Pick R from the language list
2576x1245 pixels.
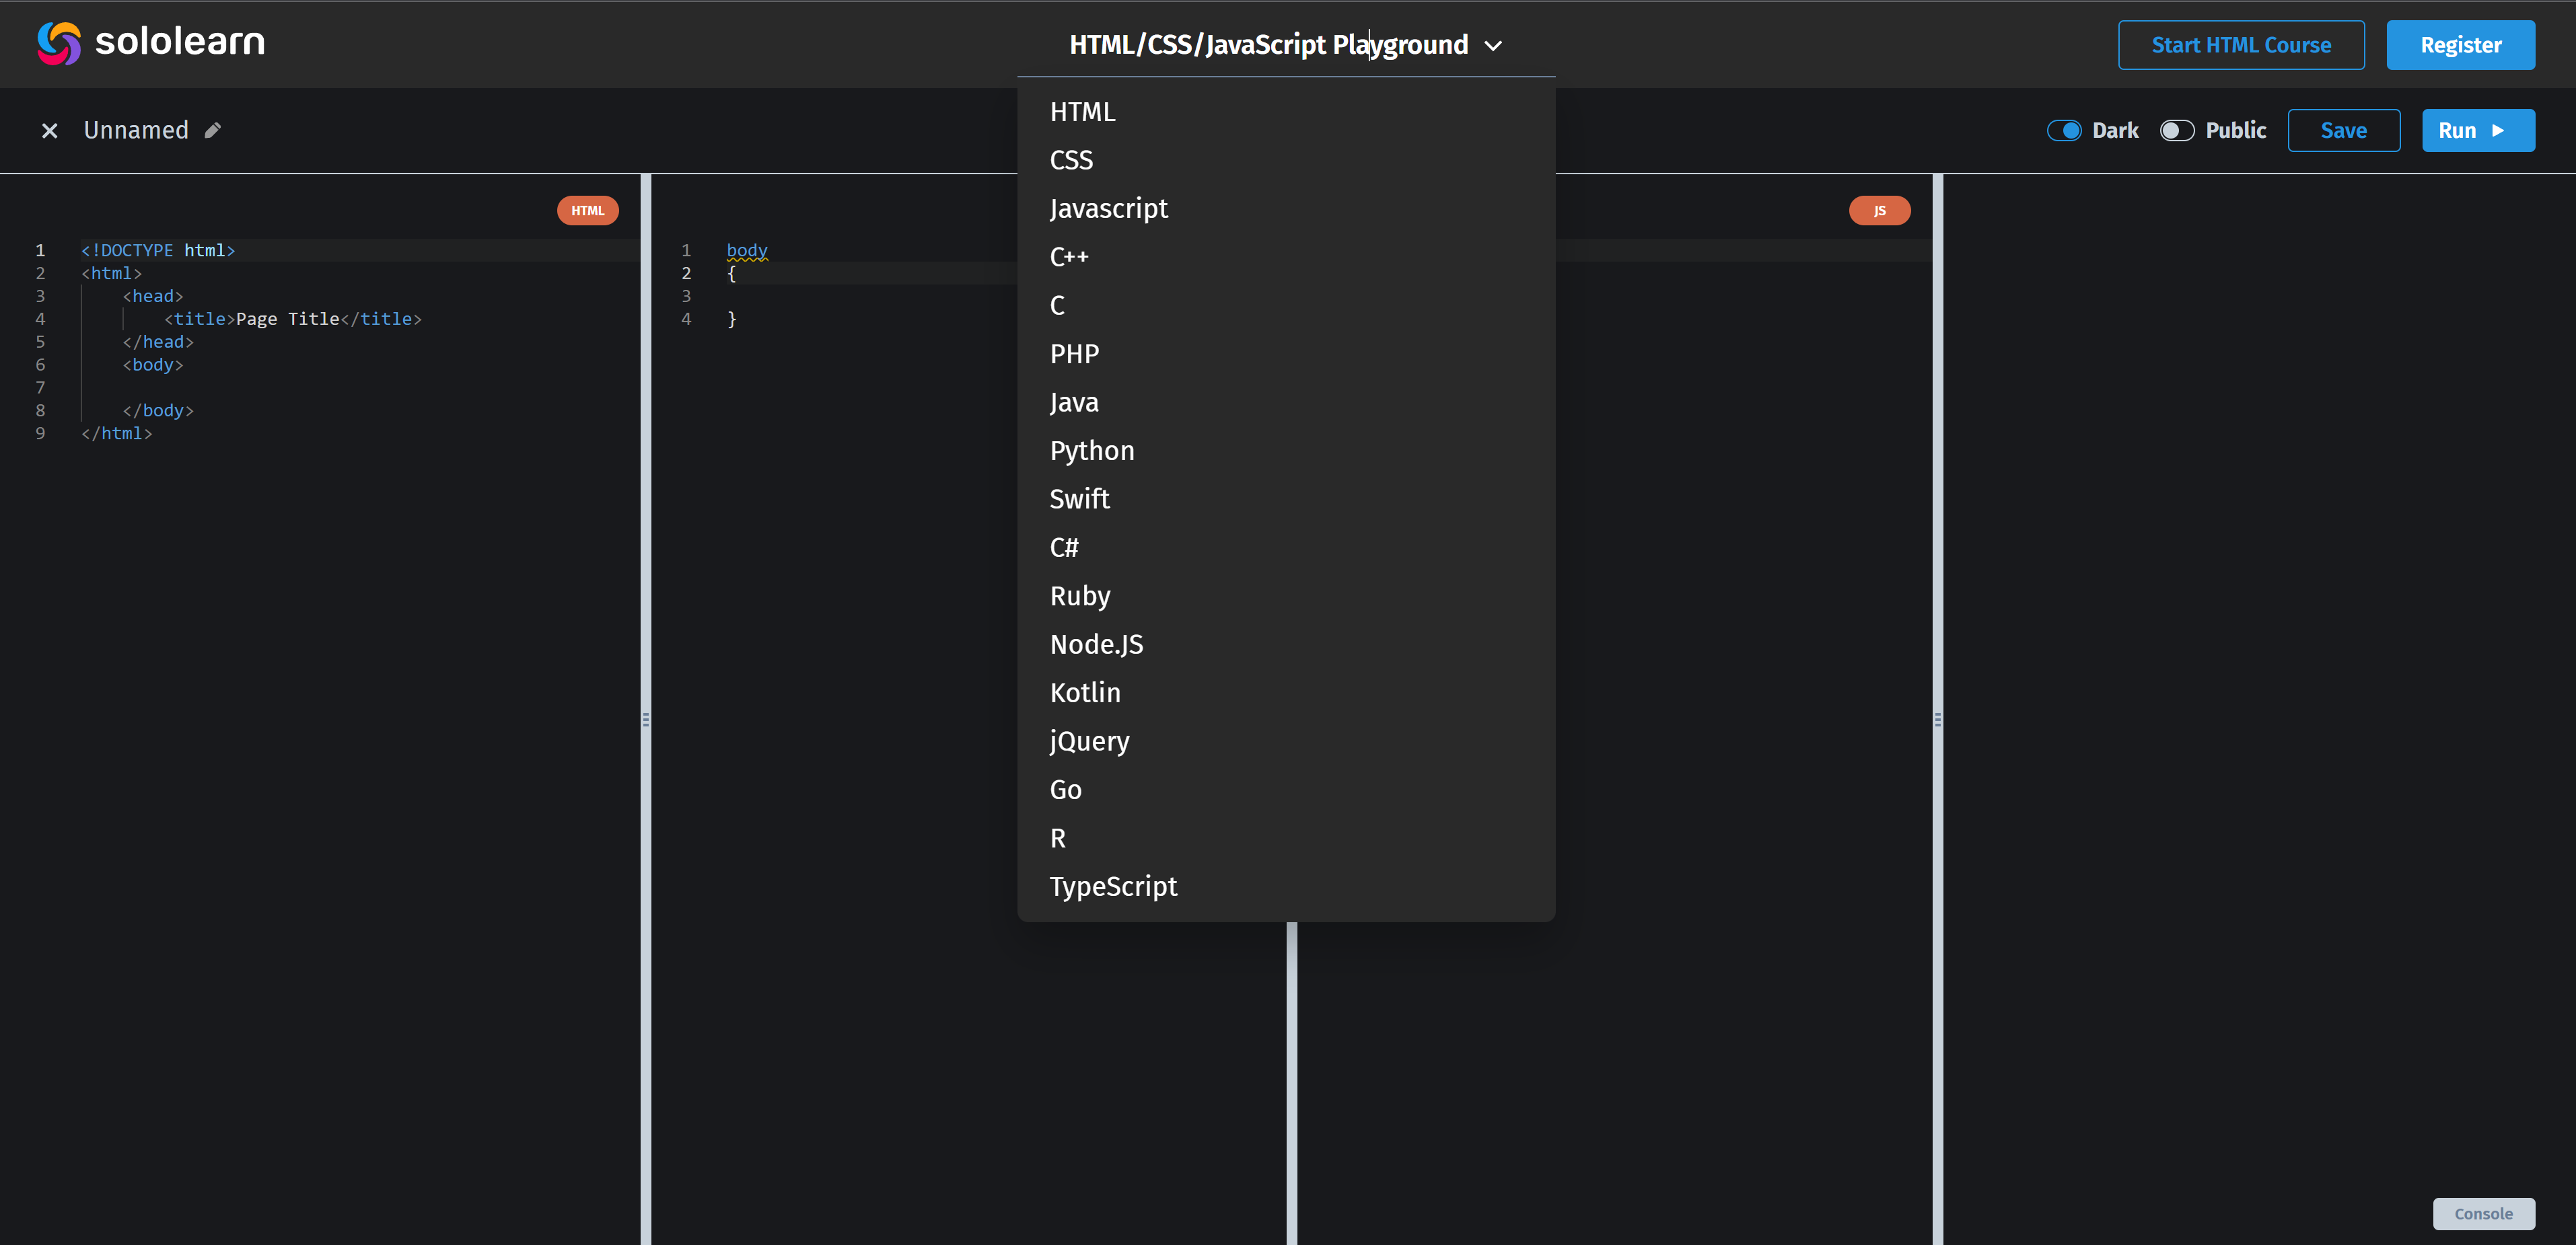(1286, 838)
